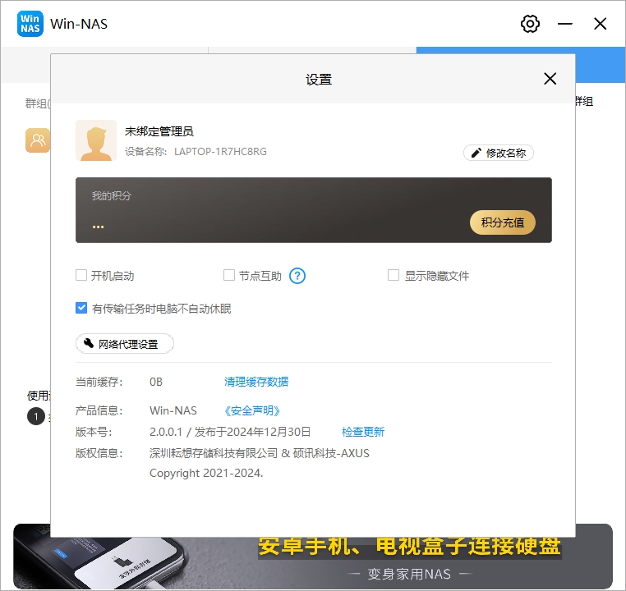Screen dimensions: 626x591
Task: Click the 0B cache value
Action: (156, 382)
